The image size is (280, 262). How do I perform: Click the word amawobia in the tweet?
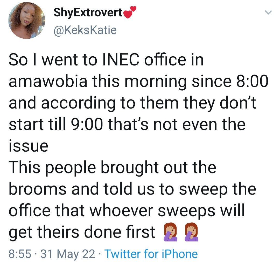pos(48,82)
